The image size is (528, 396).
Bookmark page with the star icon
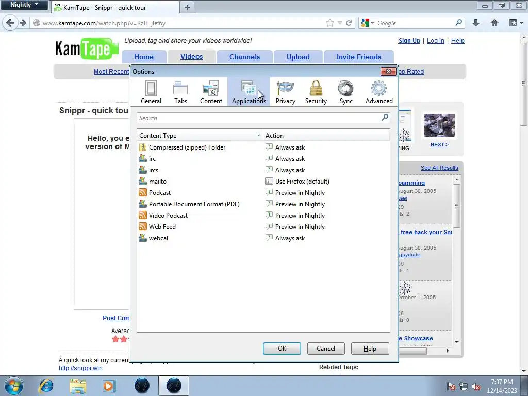[x=329, y=23]
